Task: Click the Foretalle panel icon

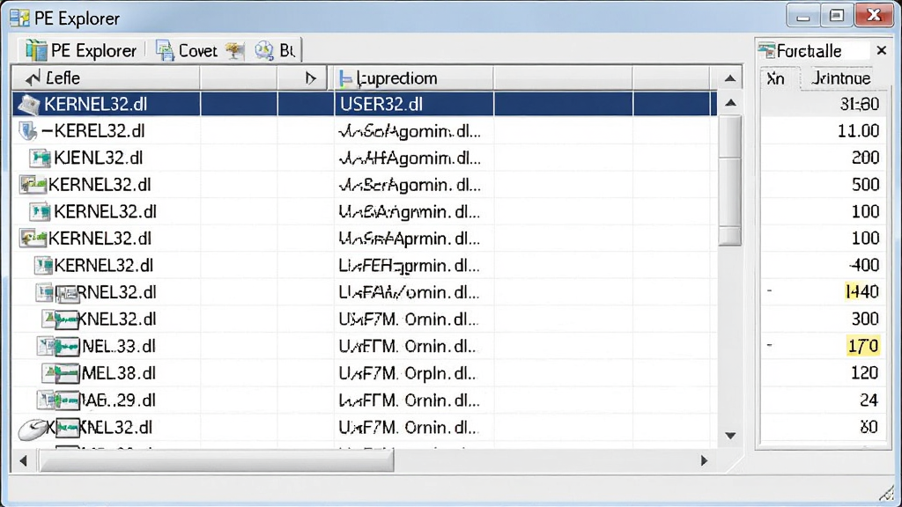Action: click(x=766, y=50)
